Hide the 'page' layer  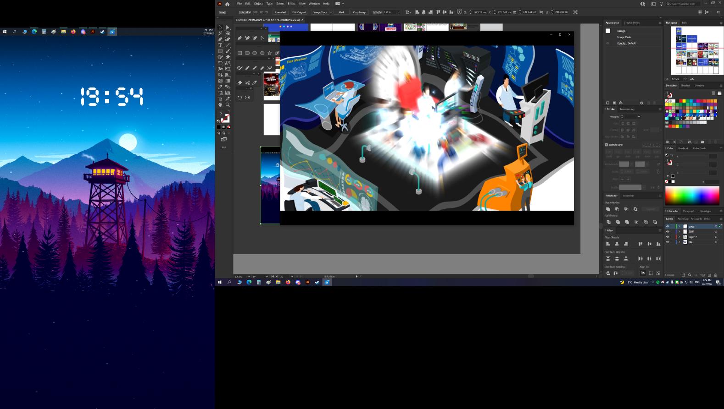tap(668, 226)
